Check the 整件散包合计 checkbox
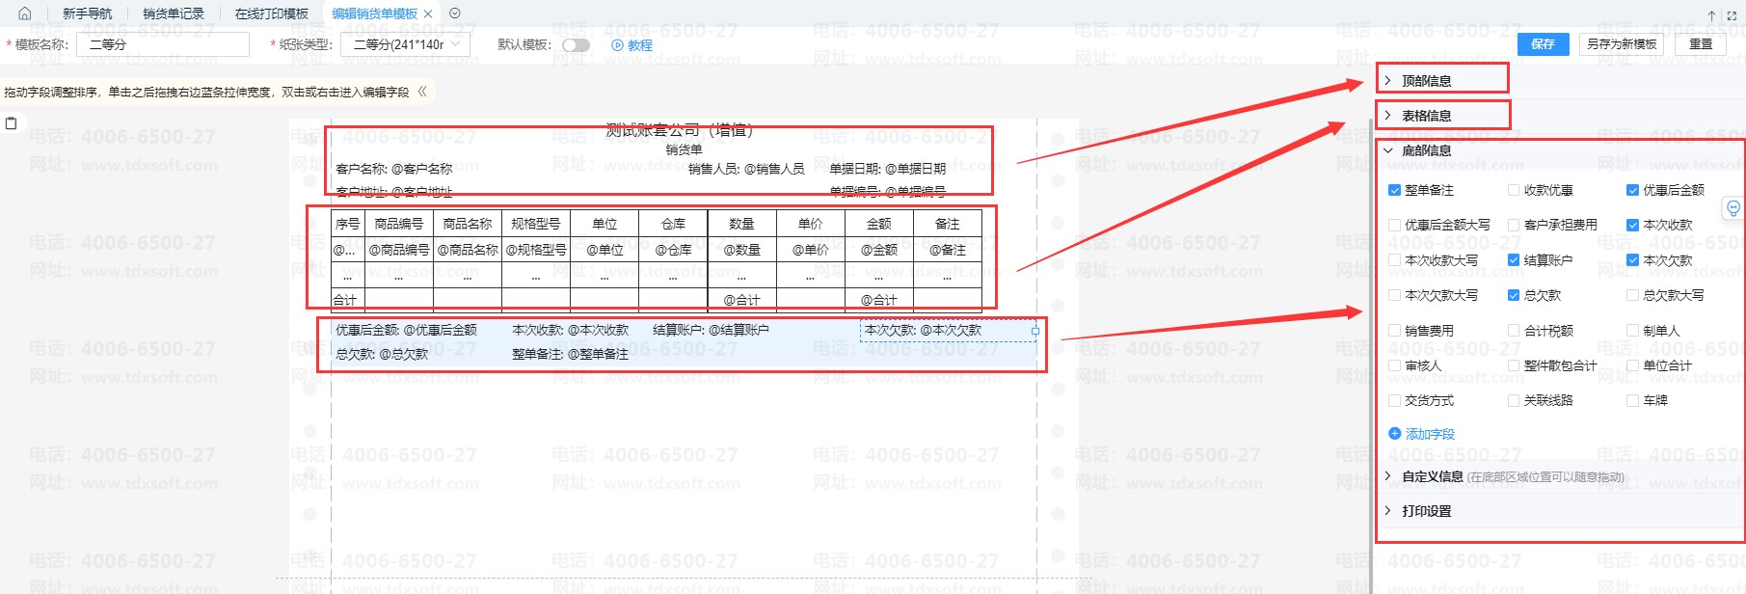This screenshot has width=1746, height=594. tap(1514, 365)
